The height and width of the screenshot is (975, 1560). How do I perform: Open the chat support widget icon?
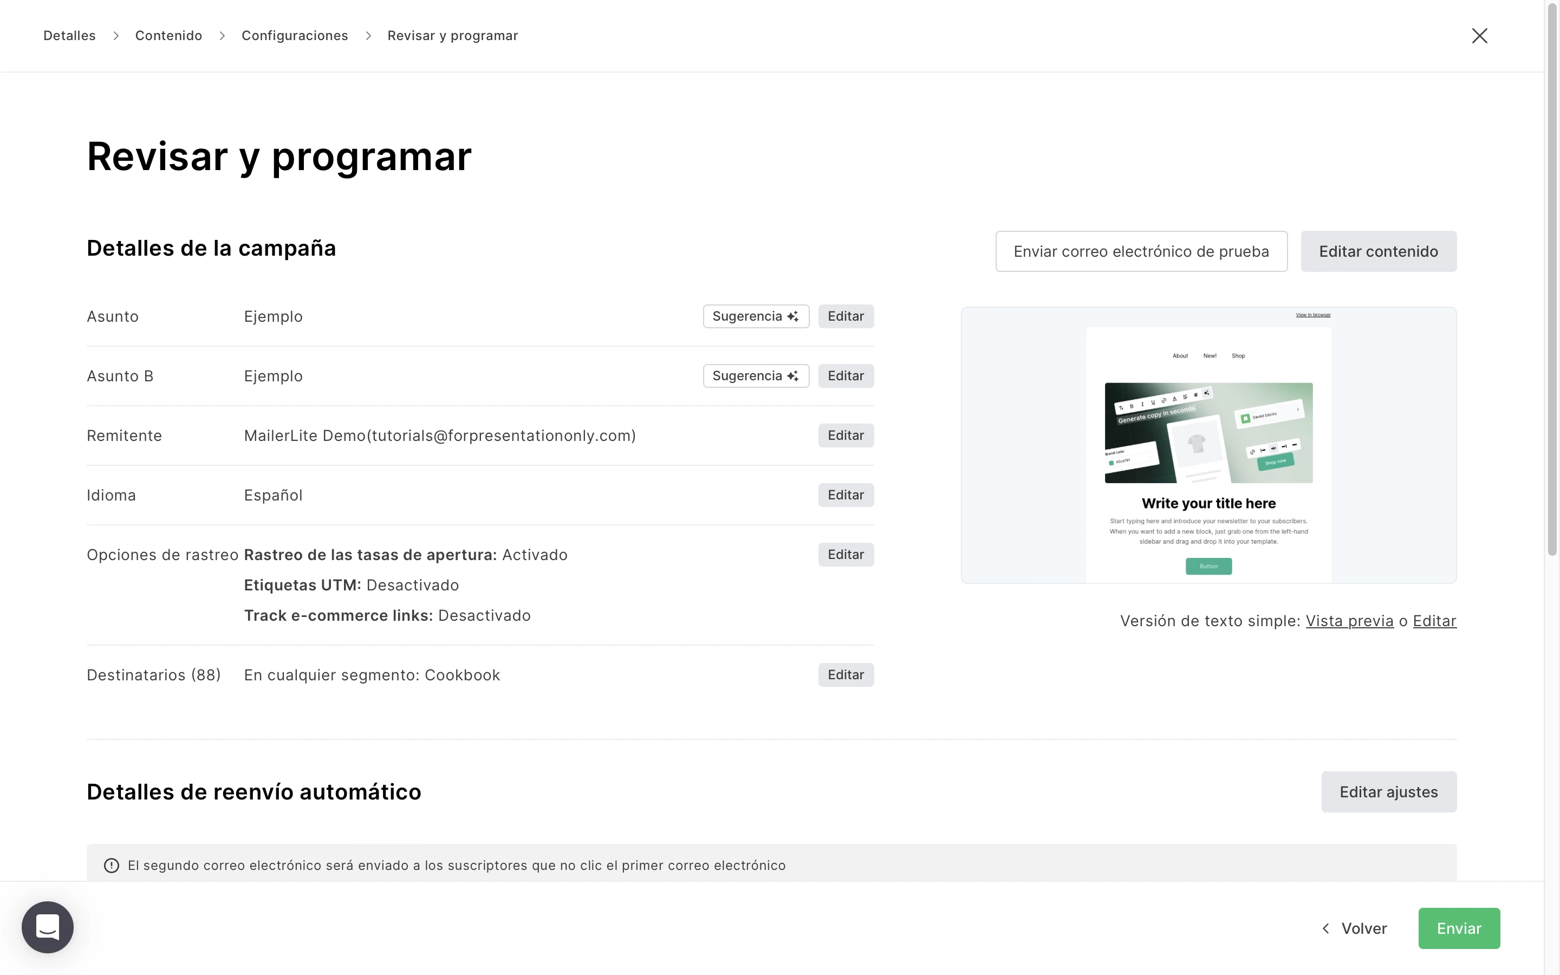coord(48,927)
